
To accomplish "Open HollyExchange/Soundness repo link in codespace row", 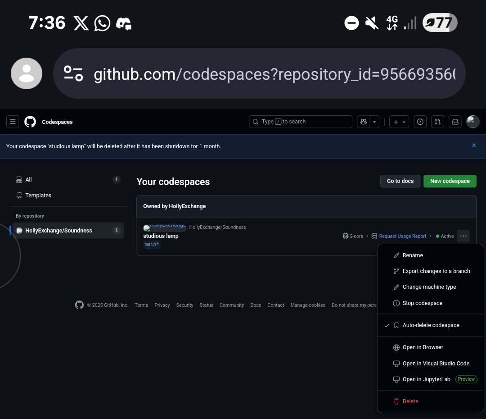I will [217, 227].
